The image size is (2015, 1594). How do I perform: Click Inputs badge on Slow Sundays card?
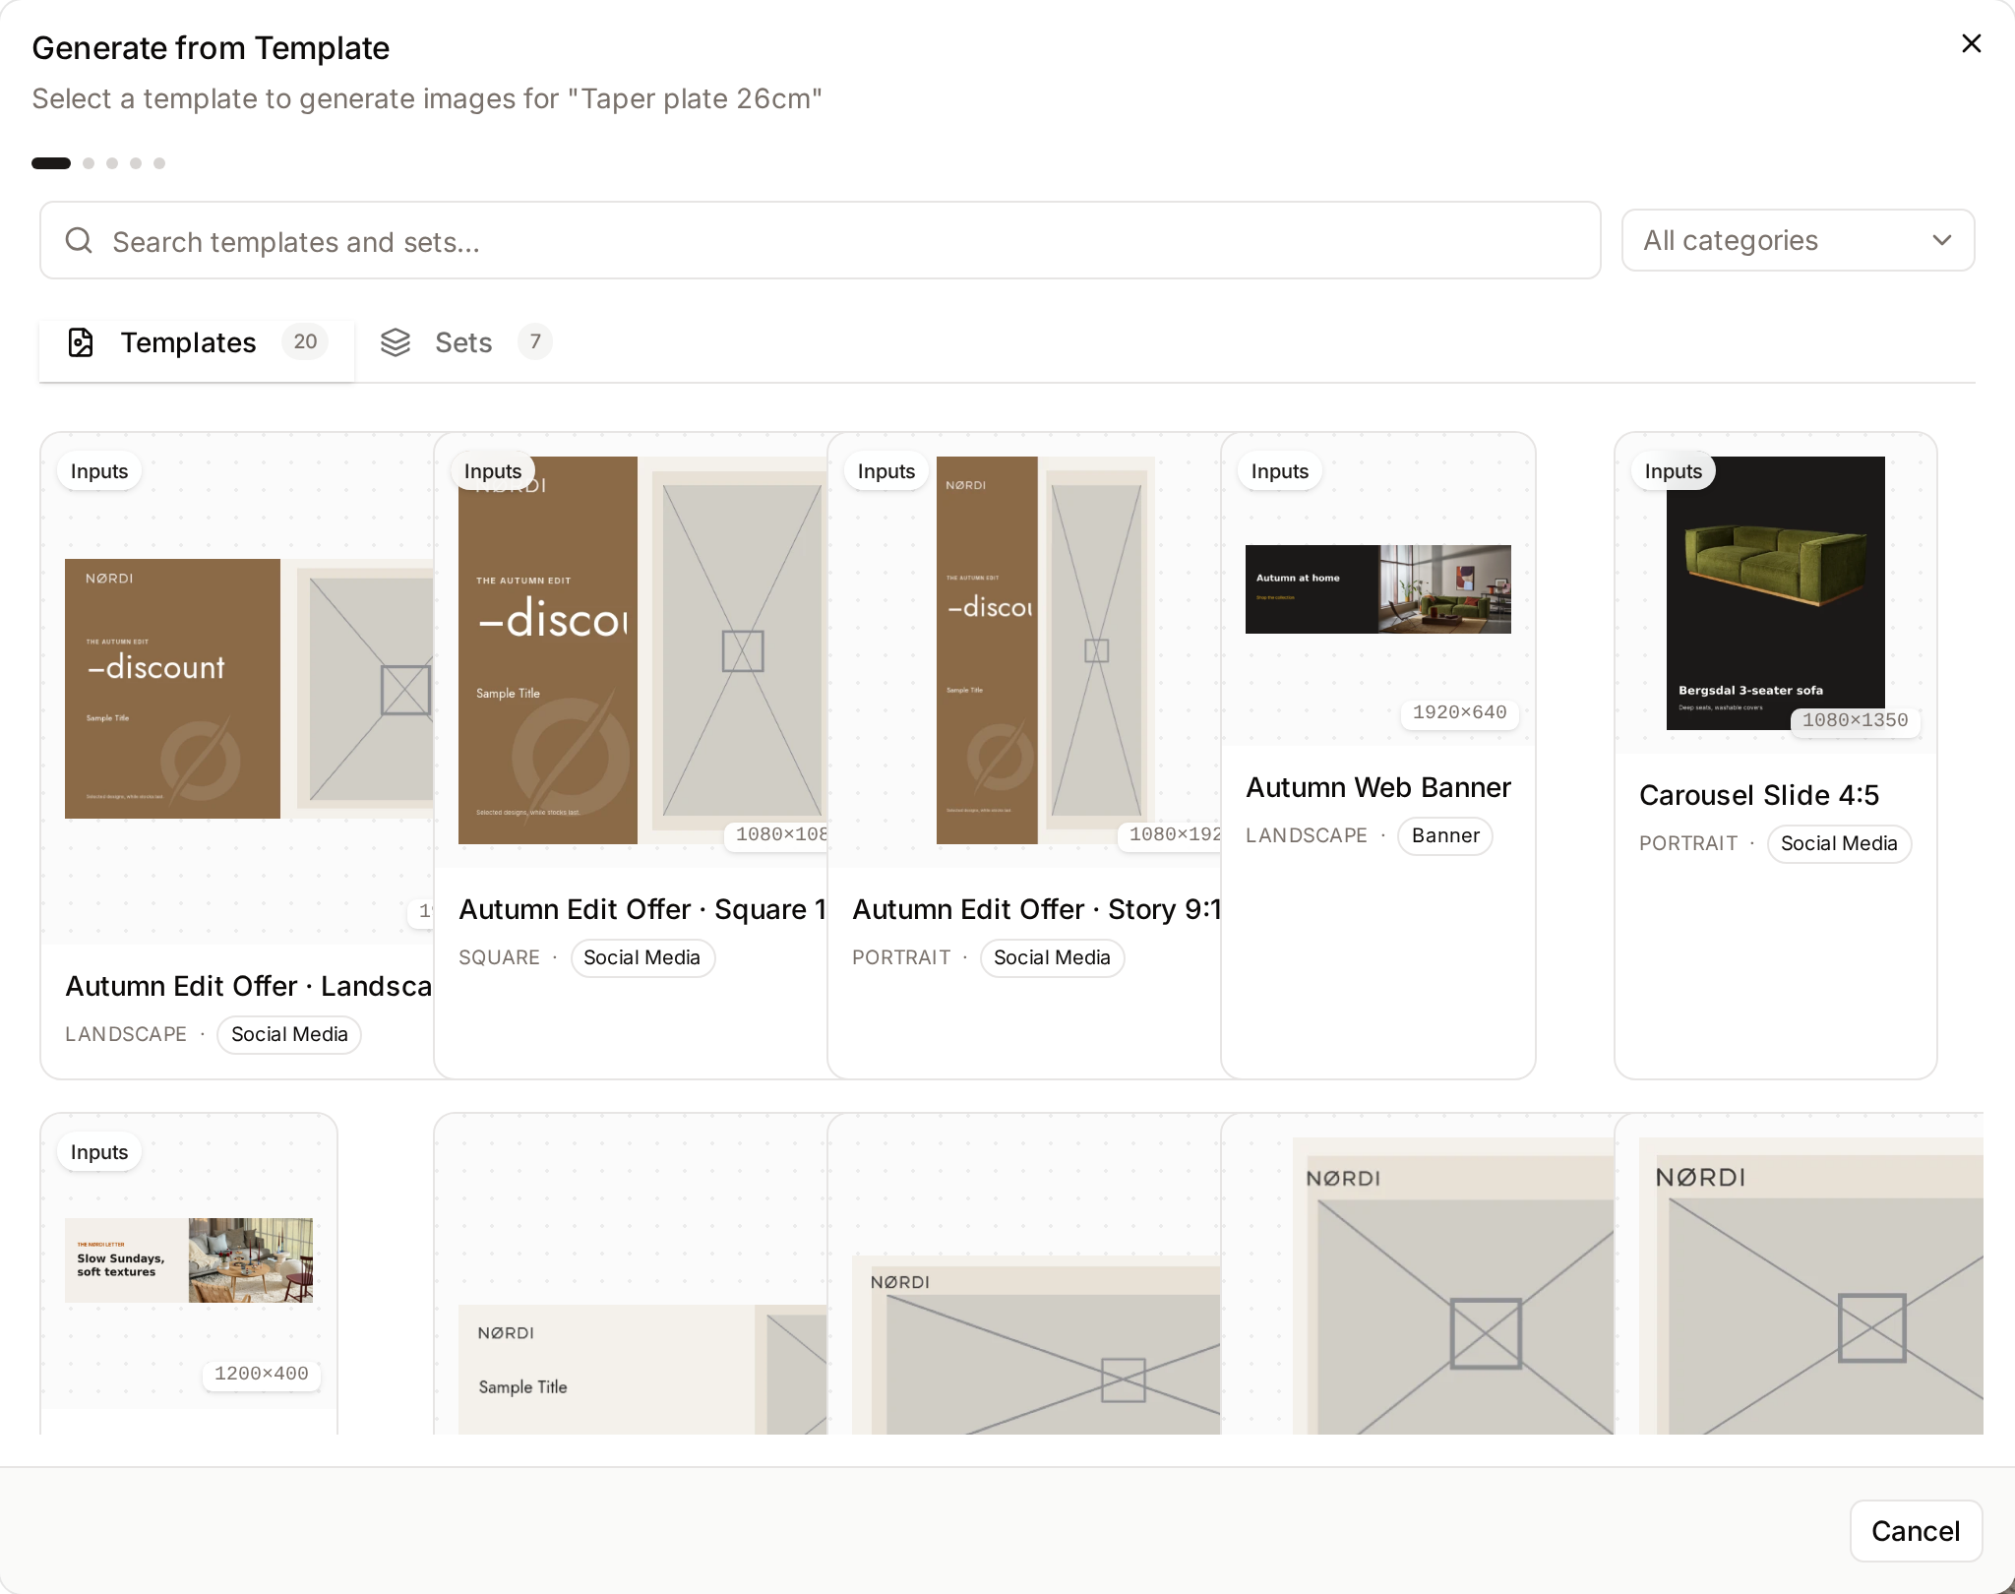[99, 1152]
